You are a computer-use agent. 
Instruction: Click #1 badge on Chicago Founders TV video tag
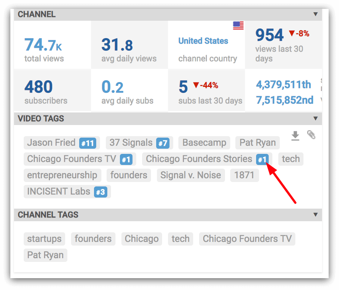pyautogui.click(x=126, y=159)
